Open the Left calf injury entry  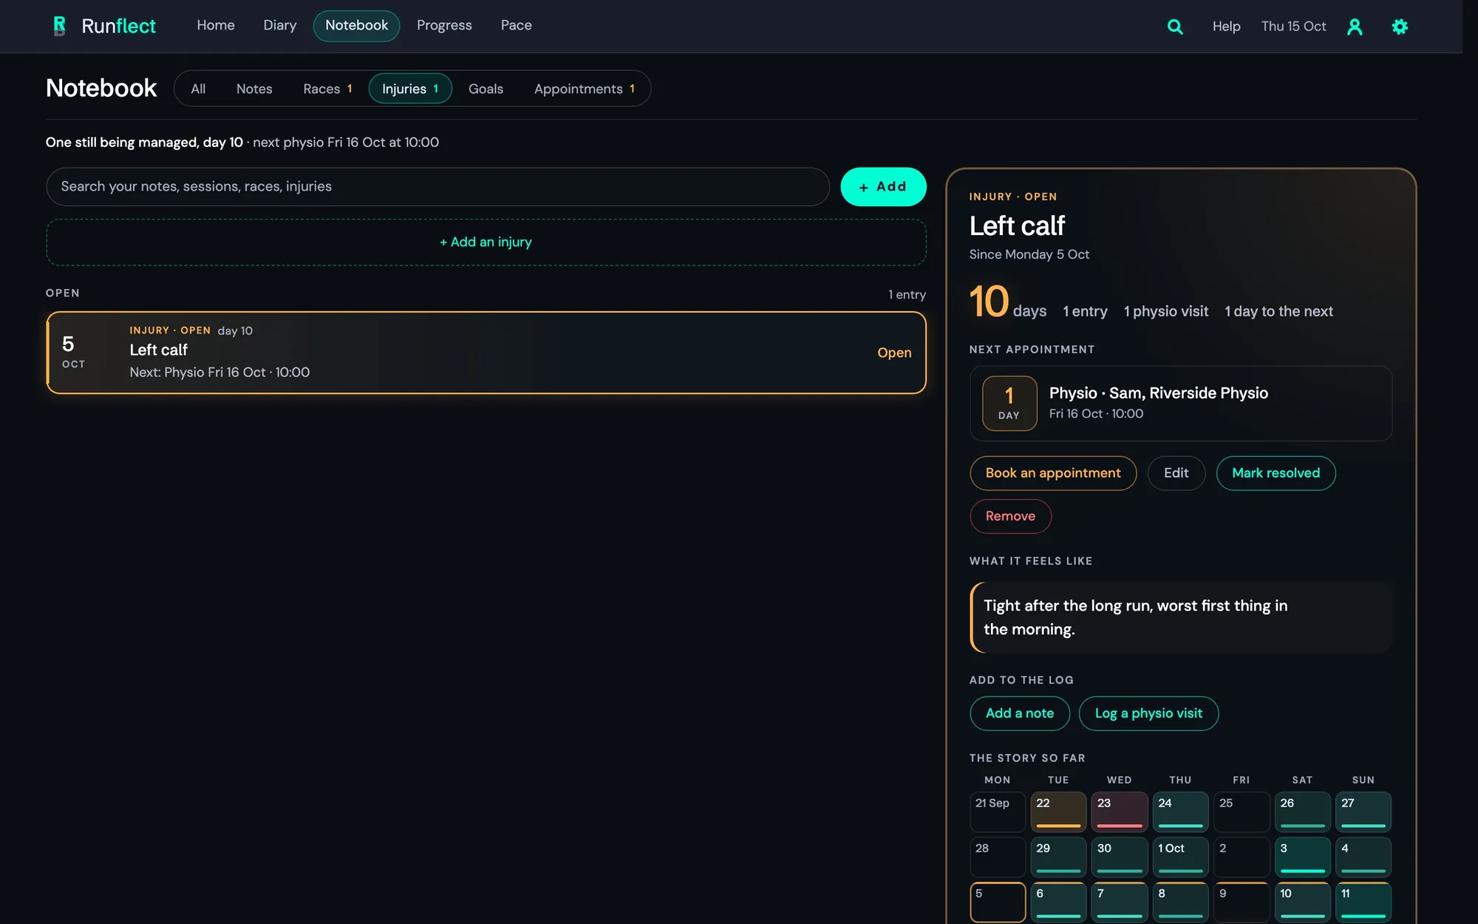(x=486, y=353)
